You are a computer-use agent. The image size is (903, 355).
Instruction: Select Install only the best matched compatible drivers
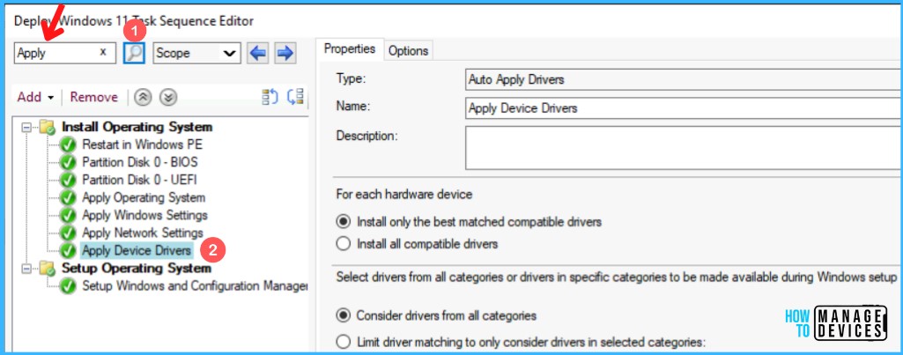344,221
